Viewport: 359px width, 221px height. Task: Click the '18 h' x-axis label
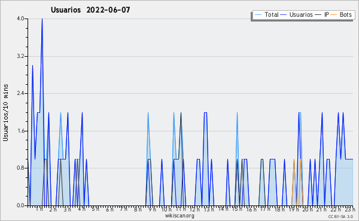pos(279,209)
